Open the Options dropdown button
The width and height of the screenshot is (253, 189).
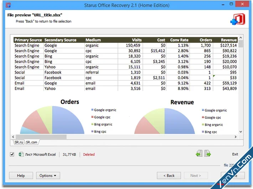tap(48, 175)
